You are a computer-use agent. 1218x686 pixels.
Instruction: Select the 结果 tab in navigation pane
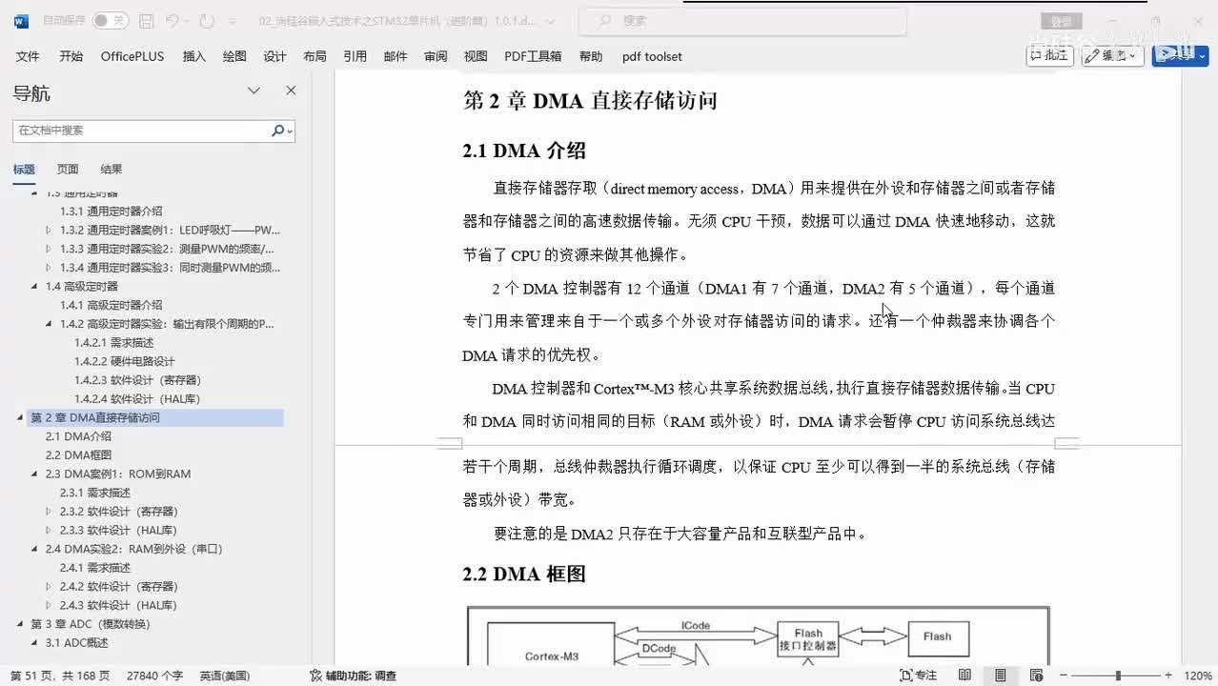[x=111, y=170]
